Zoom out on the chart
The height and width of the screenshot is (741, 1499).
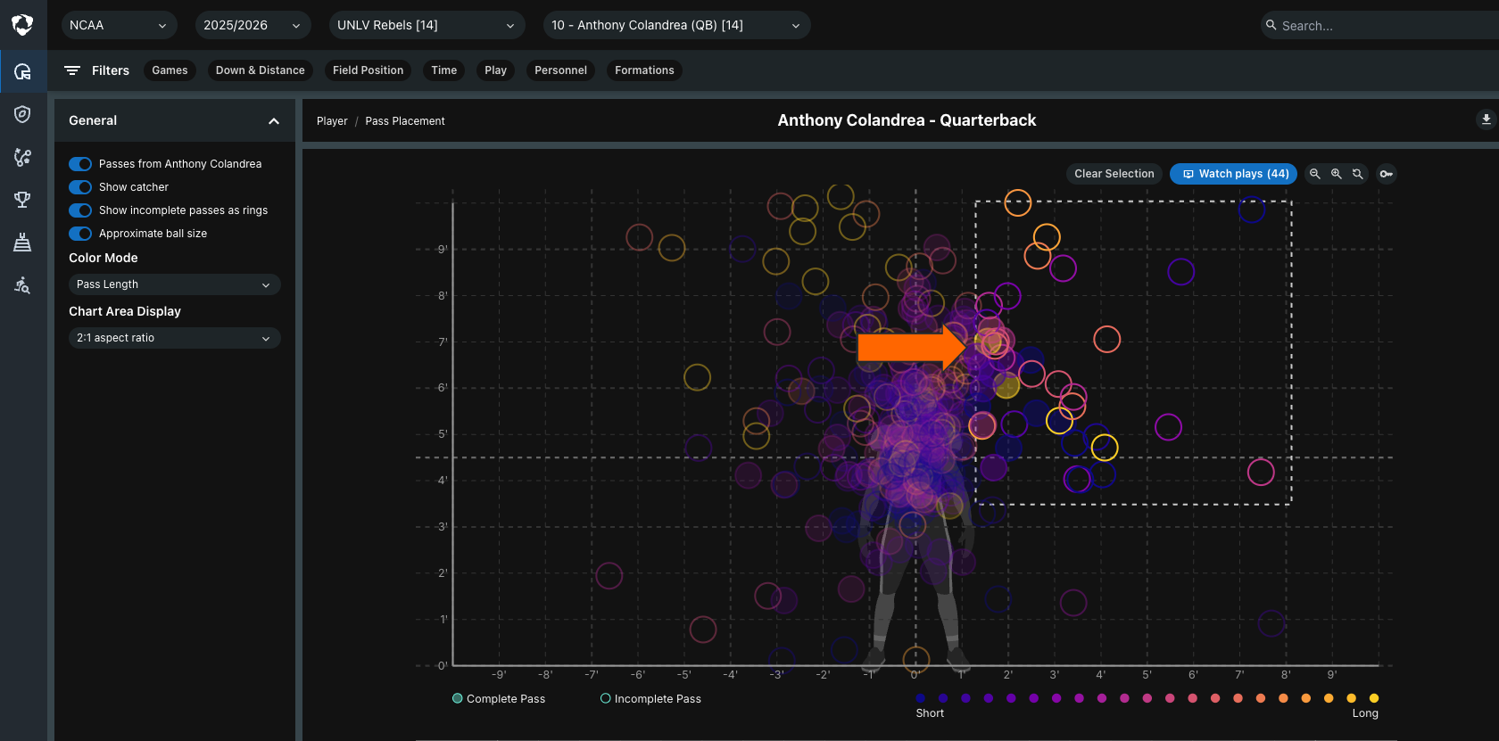[1314, 174]
